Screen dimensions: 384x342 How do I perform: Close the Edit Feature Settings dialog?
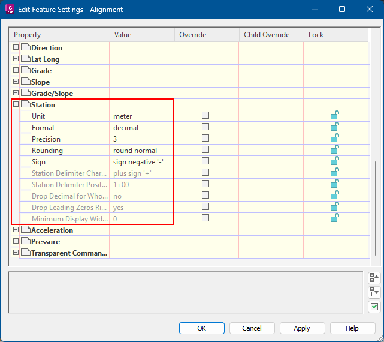[x=369, y=10]
